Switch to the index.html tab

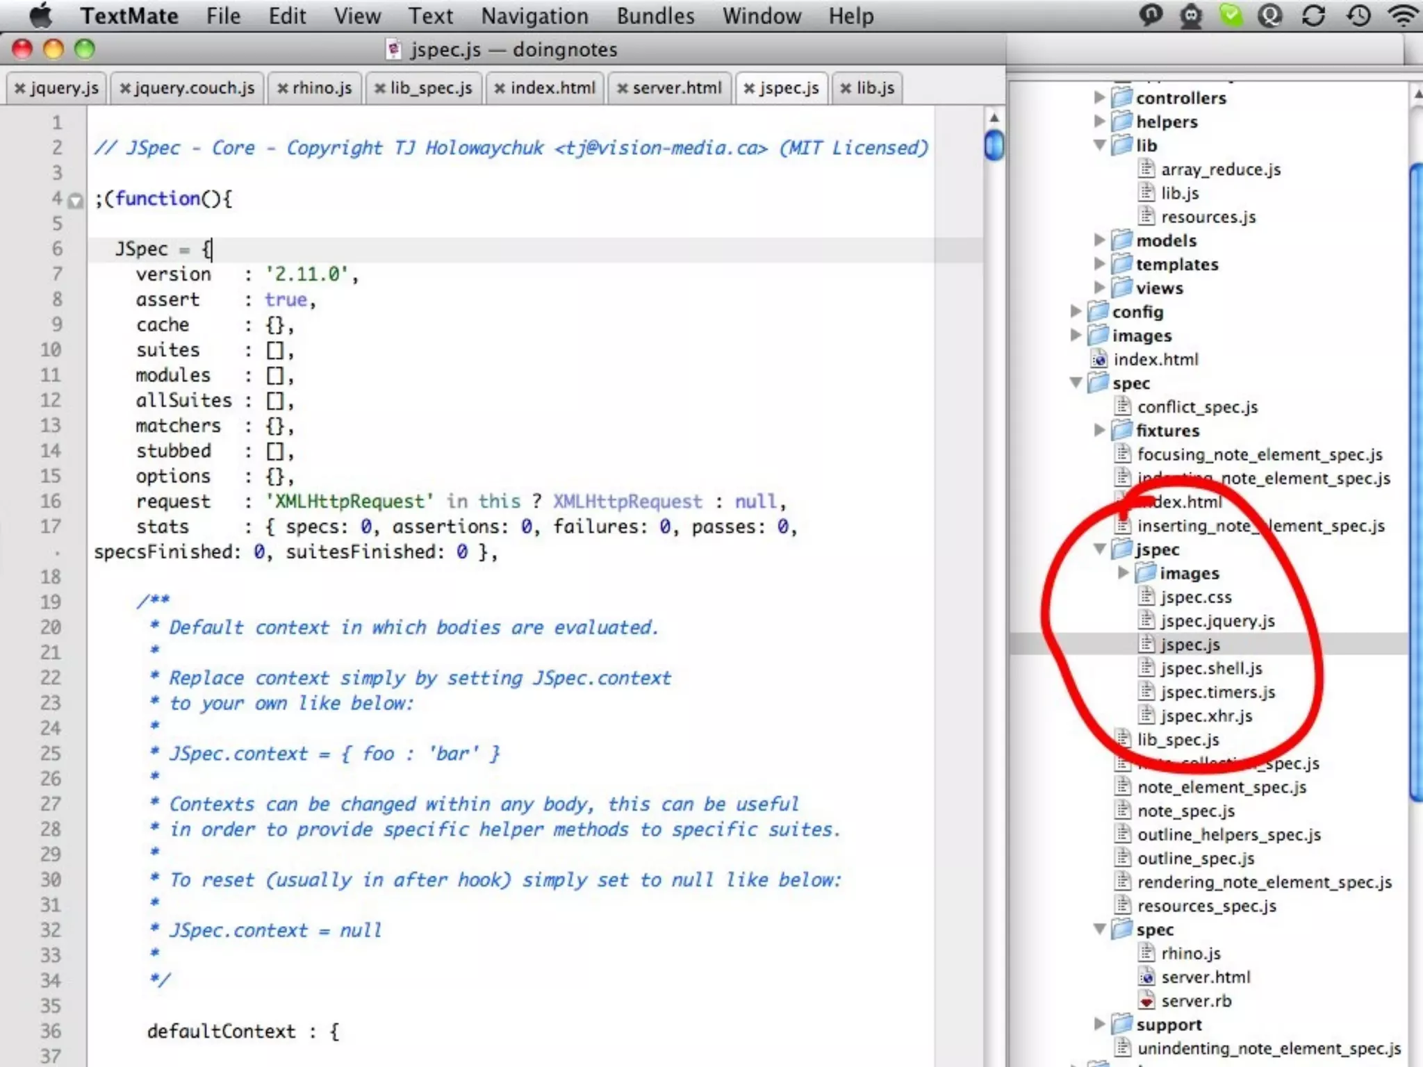[552, 88]
